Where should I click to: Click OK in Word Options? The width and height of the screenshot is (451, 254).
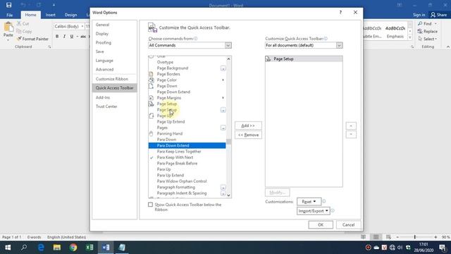pyautogui.click(x=321, y=224)
